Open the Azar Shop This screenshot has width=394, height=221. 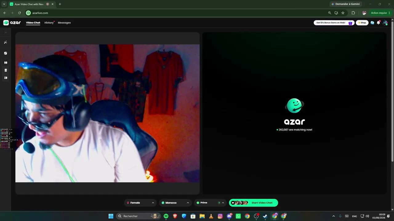coord(362,23)
